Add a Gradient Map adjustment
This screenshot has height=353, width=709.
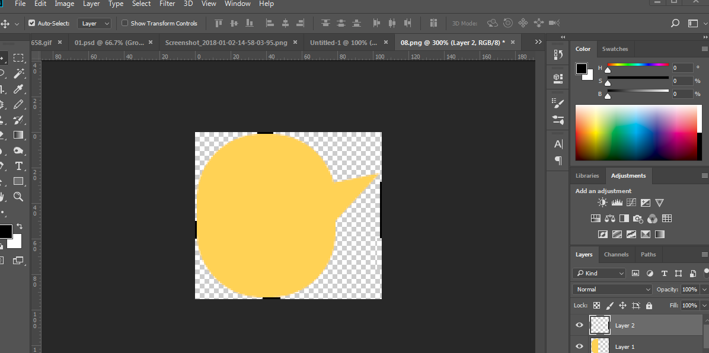point(660,234)
